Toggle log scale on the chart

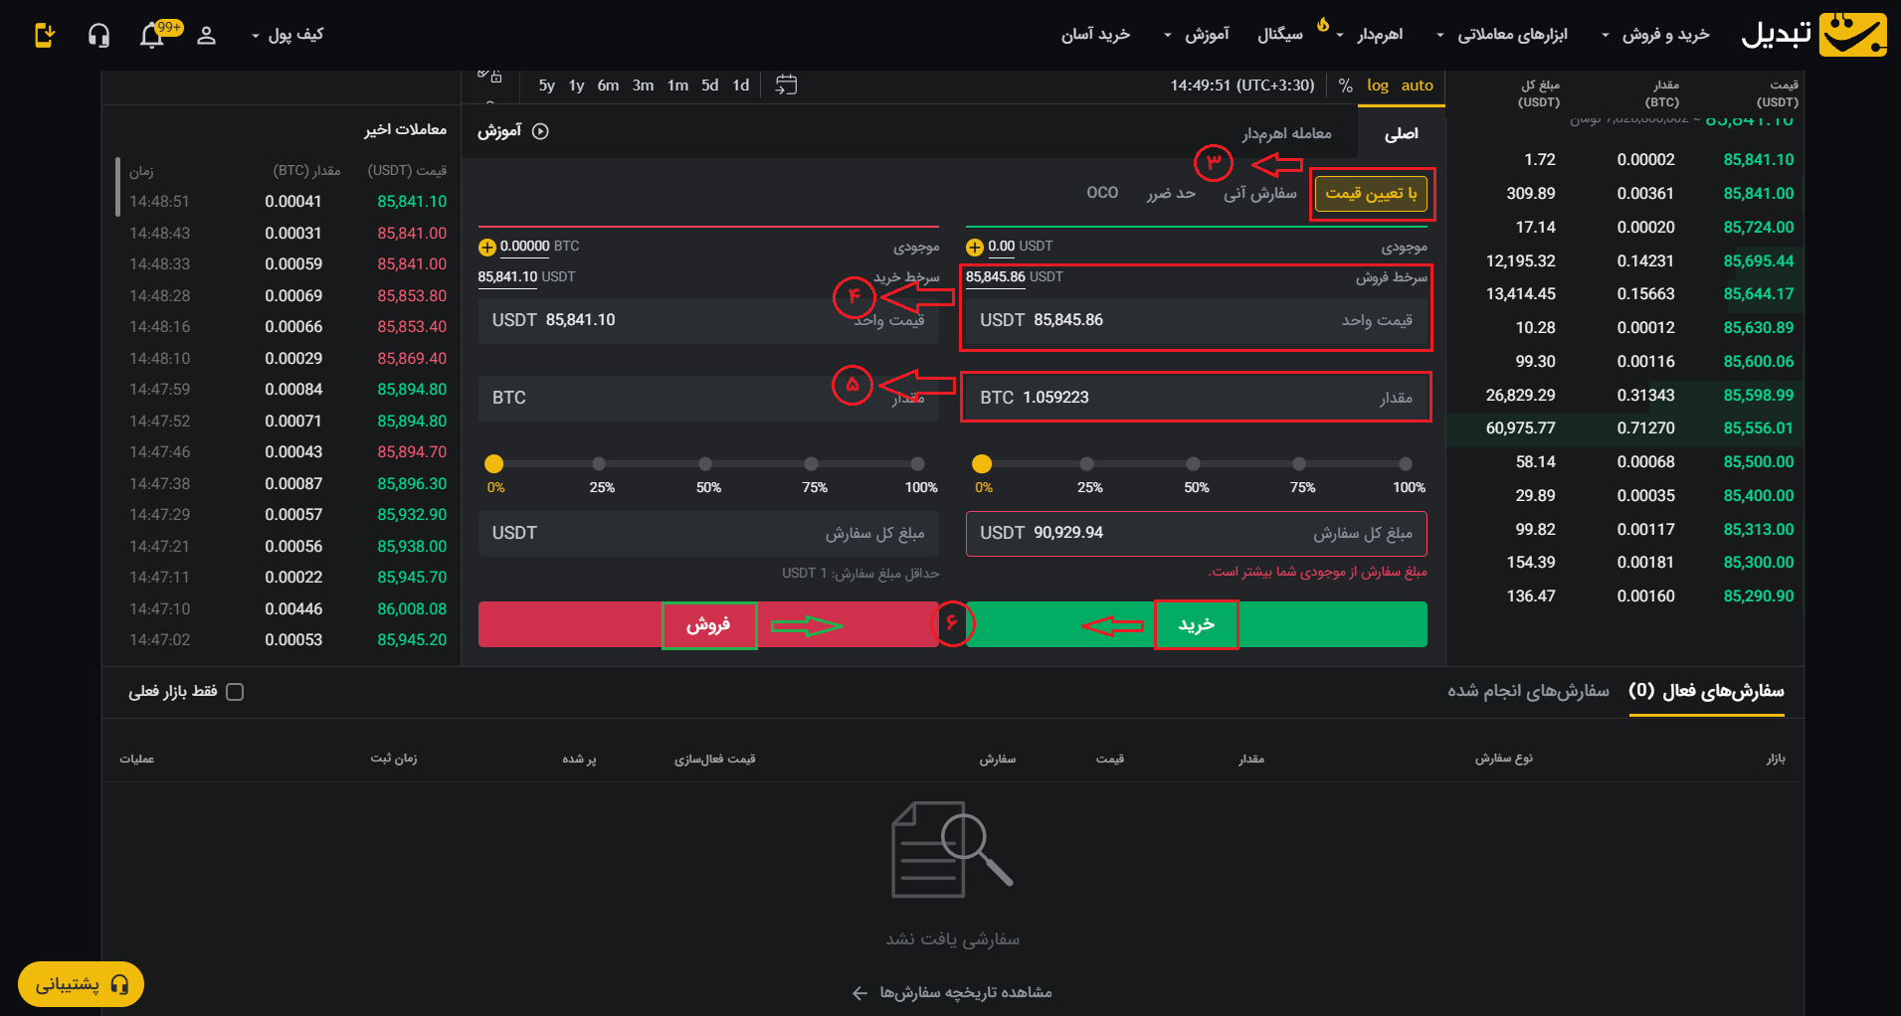pyautogui.click(x=1377, y=85)
